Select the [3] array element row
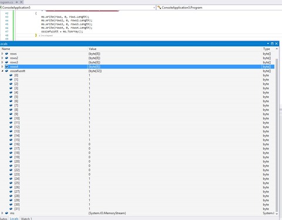 click(137, 88)
